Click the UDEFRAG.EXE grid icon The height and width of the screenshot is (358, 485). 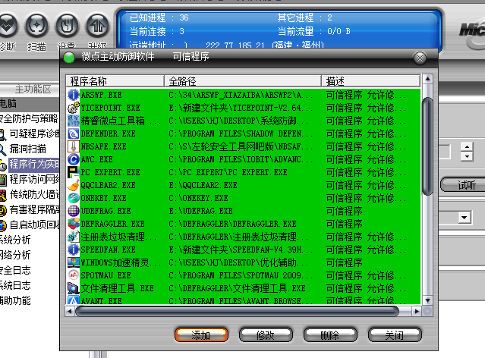pos(74,211)
